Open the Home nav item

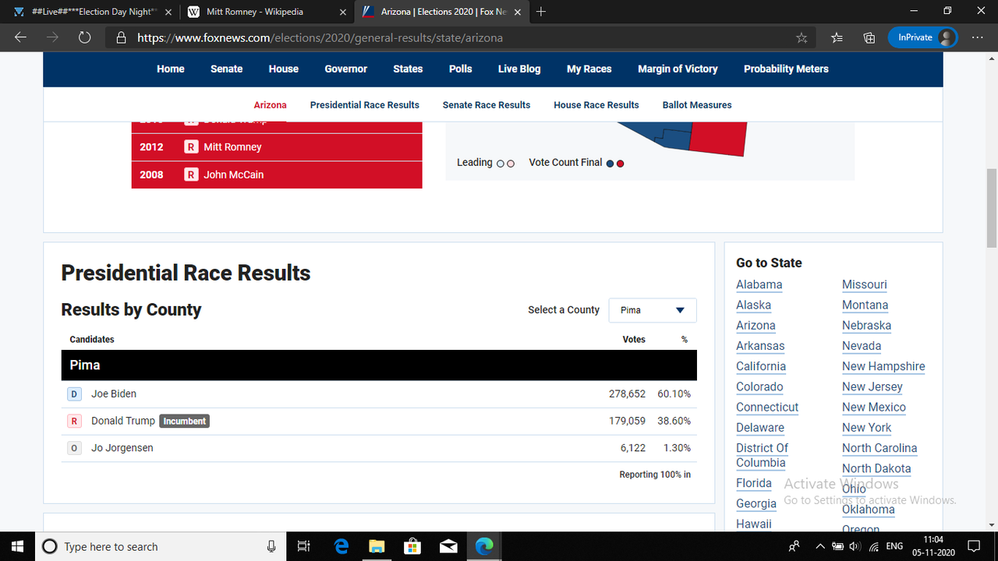(x=171, y=69)
